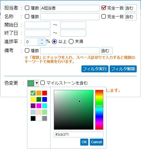The height and width of the screenshot is (149, 141).
Task: Click the 名称 text field
Action: click(70, 17)
